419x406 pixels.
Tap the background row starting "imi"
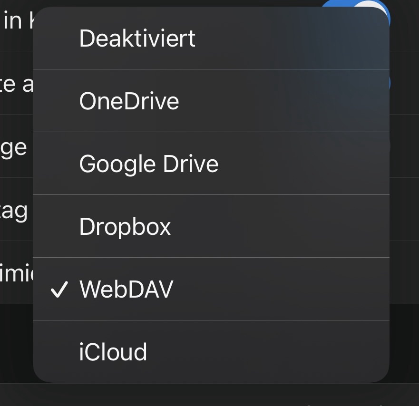(x=16, y=273)
